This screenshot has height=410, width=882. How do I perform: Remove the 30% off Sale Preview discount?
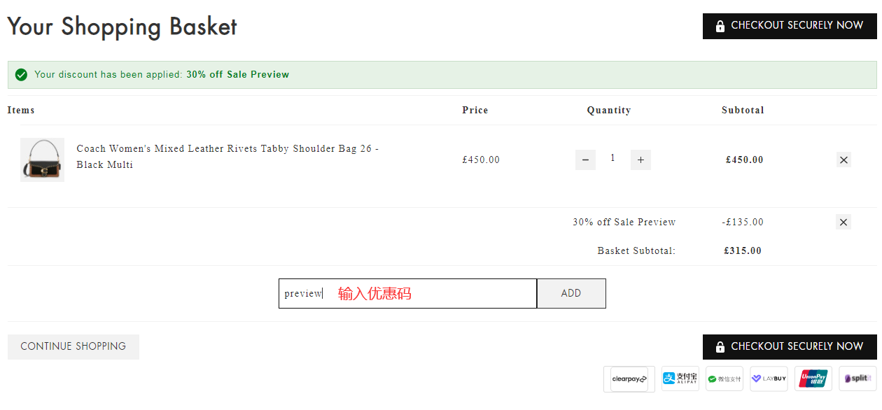(x=843, y=222)
